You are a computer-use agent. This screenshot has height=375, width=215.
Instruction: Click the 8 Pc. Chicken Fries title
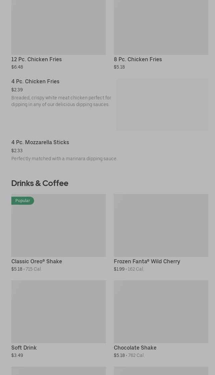[x=138, y=59]
